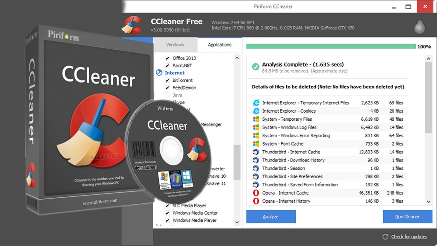Click the Thunderbird icon beside Saved Form Information
The width and height of the screenshot is (437, 246).
pyautogui.click(x=256, y=185)
